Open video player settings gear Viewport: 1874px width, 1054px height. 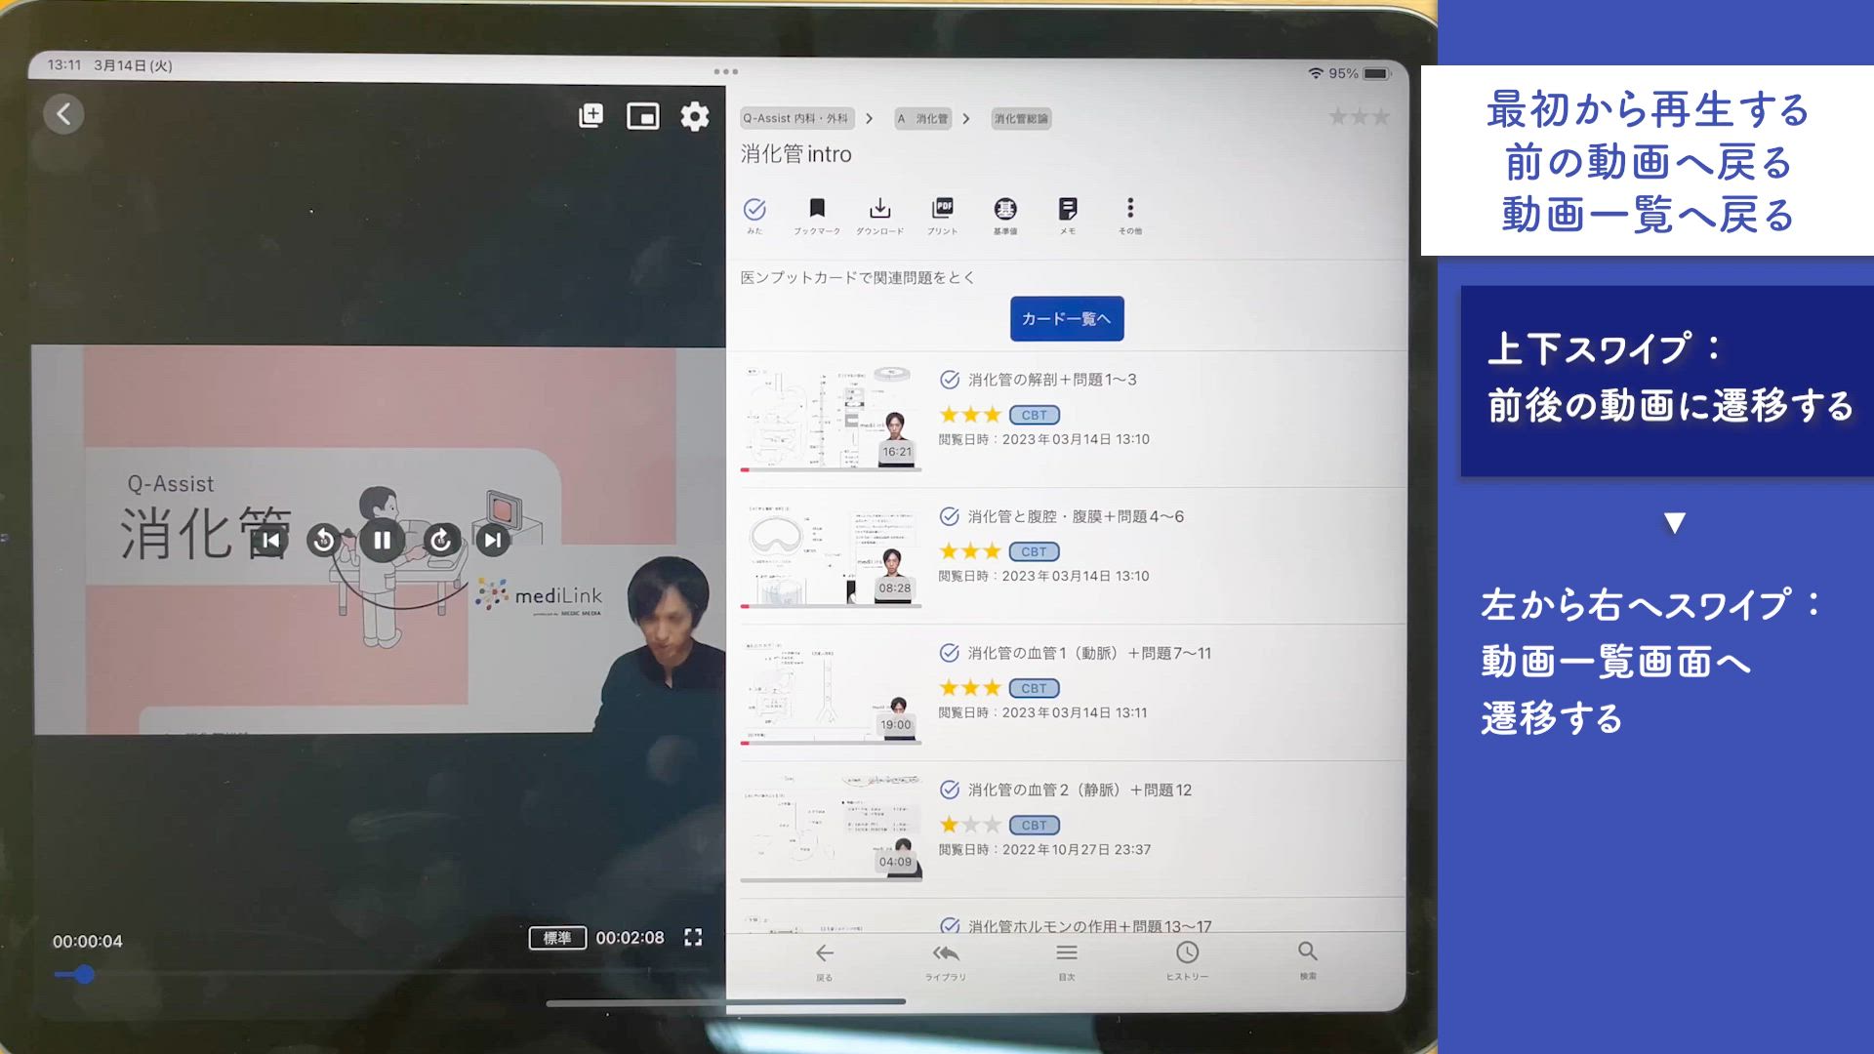pyautogui.click(x=694, y=116)
